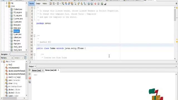This screenshot has height=100, width=178.
Task: Click the Stop Macro Recording icon
Action: click(x=98, y=4)
